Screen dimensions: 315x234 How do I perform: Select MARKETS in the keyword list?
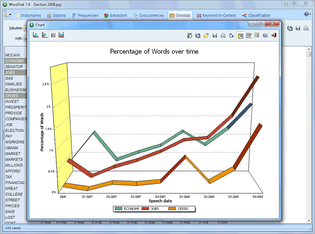(x=16, y=159)
